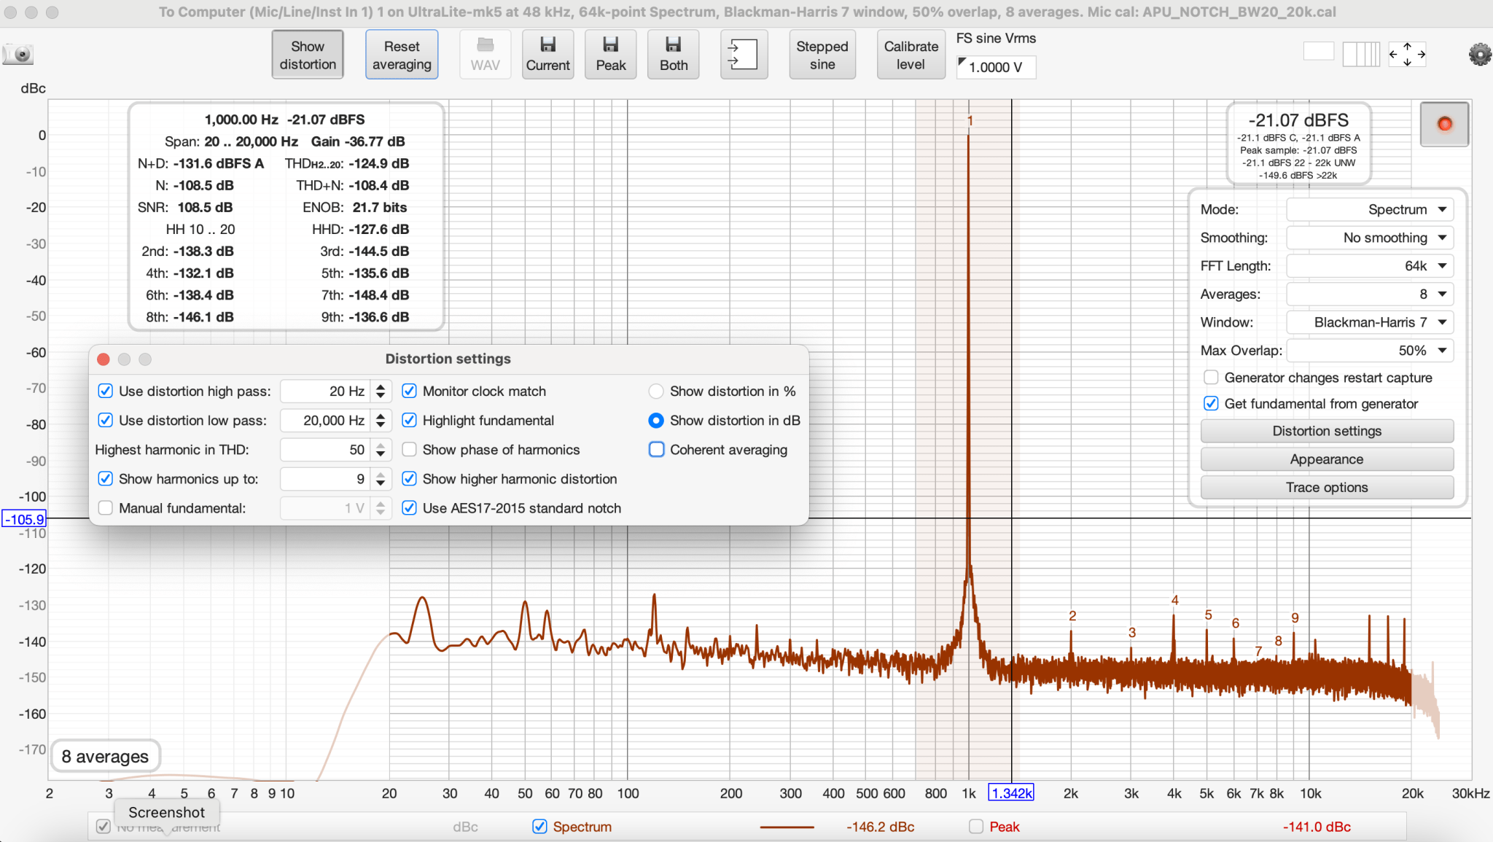This screenshot has height=842, width=1493.
Task: Open the FFT Length dropdown
Action: (x=1370, y=266)
